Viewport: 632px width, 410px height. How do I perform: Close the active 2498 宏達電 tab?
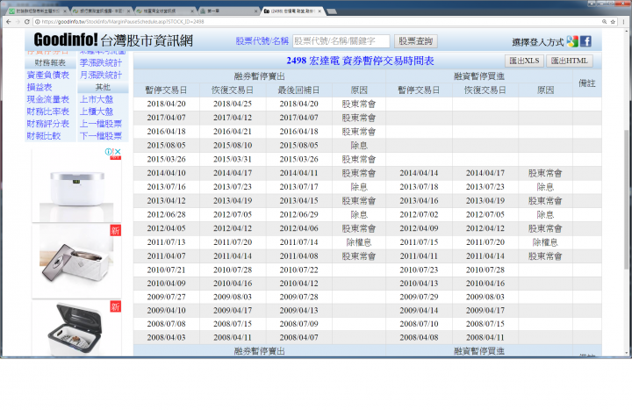pos(320,11)
